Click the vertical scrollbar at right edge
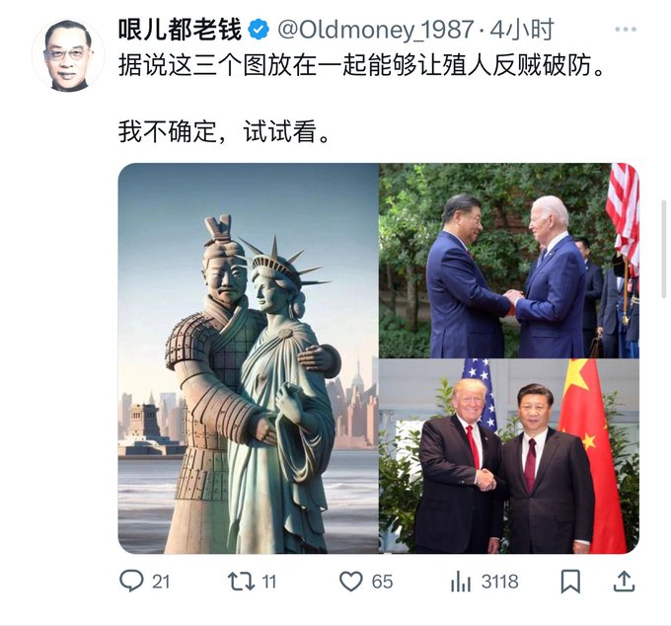This screenshot has width=671, height=626. point(664,251)
